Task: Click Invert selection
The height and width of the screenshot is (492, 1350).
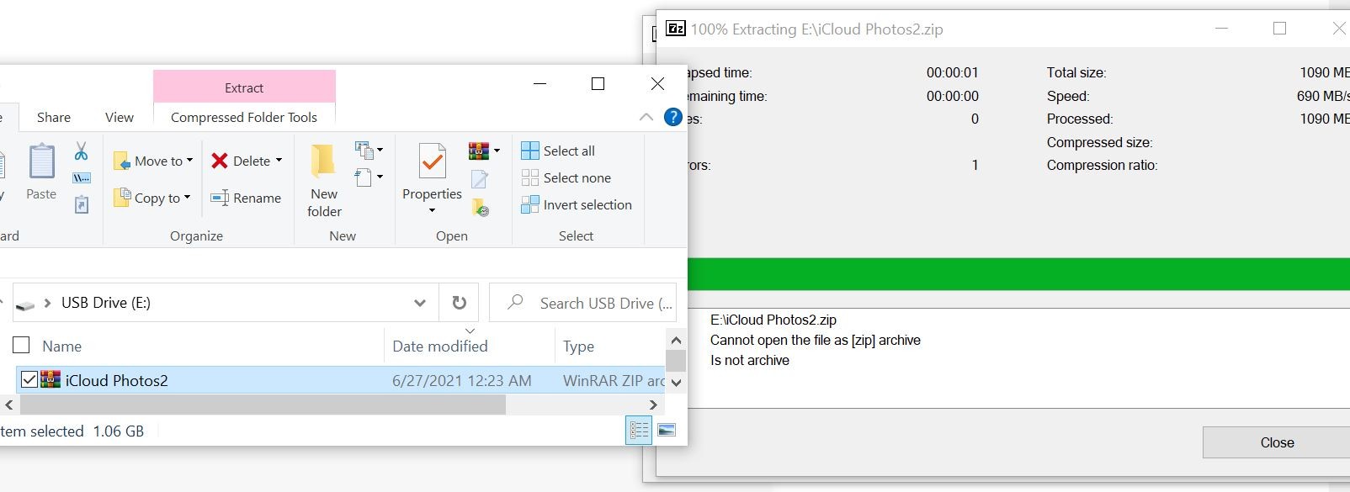Action: point(577,204)
